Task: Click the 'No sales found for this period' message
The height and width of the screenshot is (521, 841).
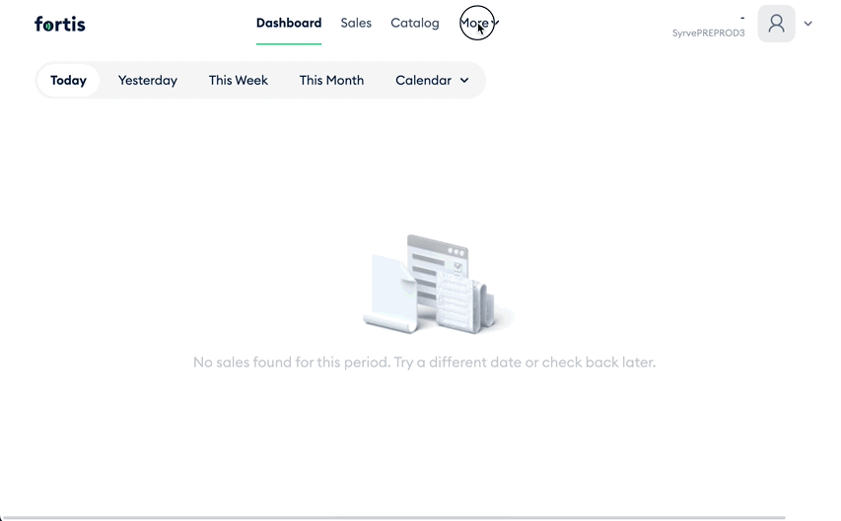Action: [424, 362]
